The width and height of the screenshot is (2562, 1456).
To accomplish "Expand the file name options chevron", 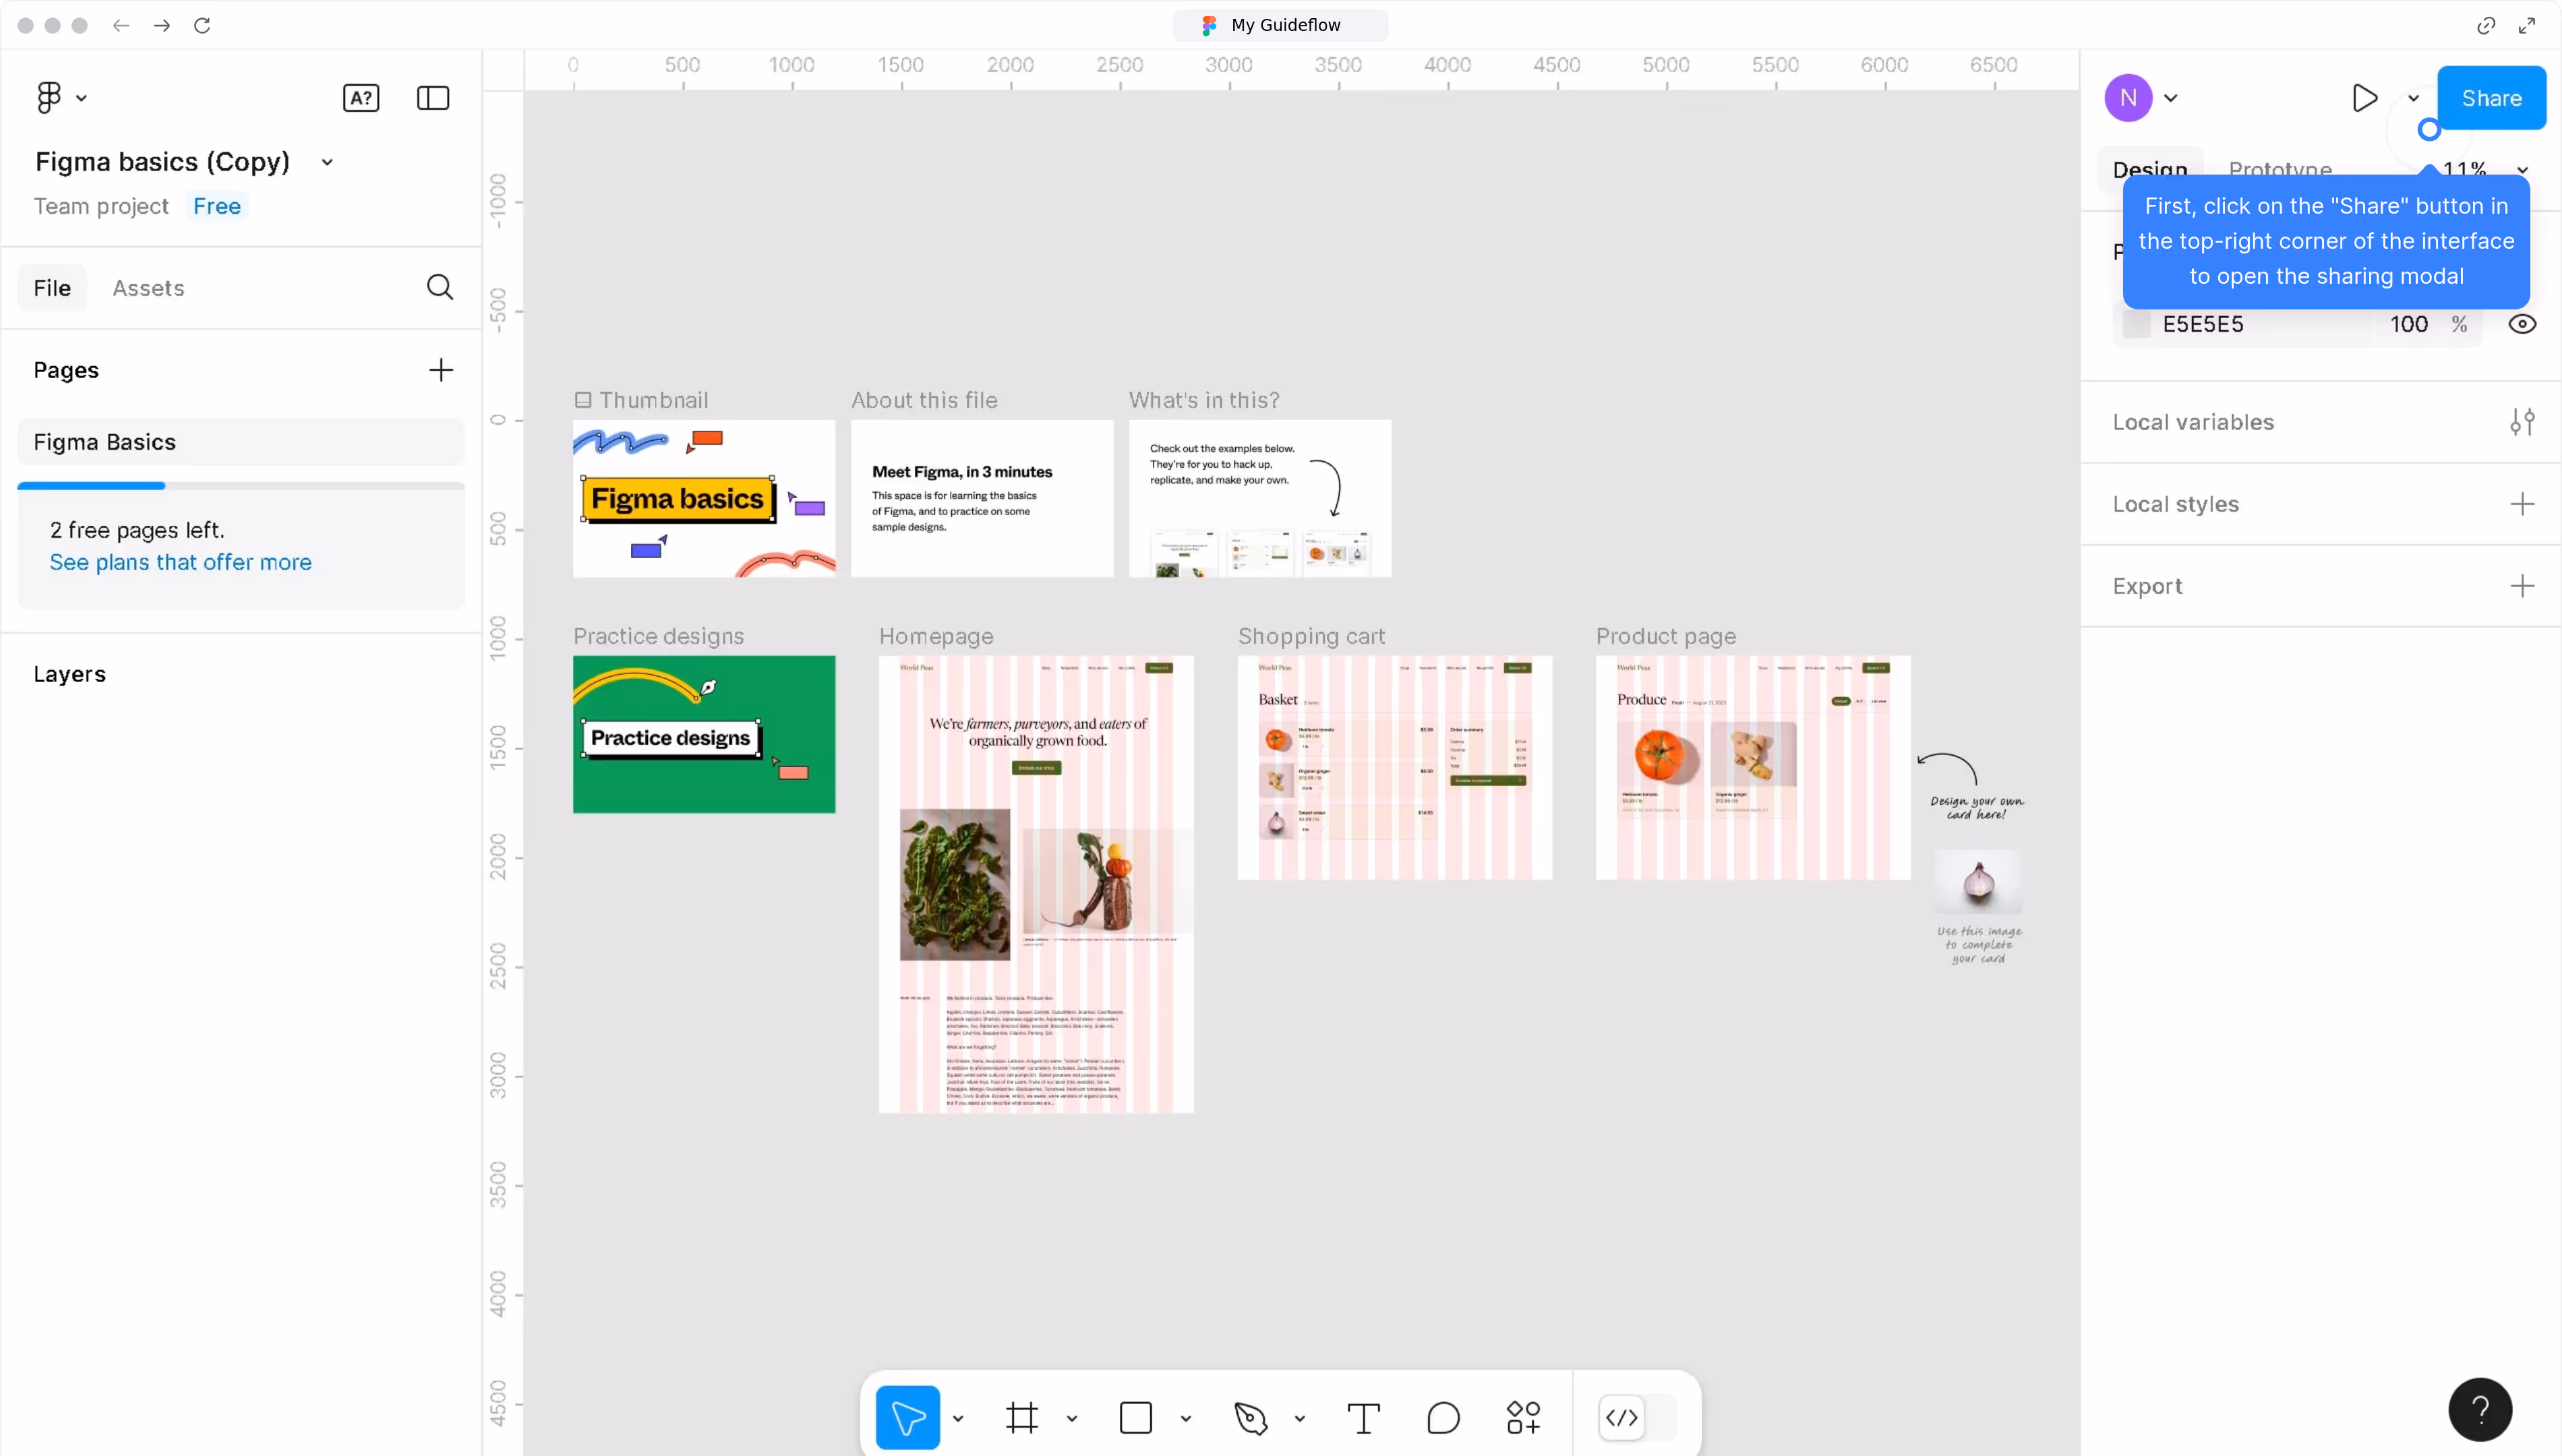I will [x=327, y=162].
